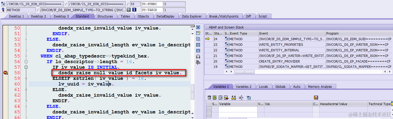Switch to Auto tab

pyautogui.click(x=297, y=87)
